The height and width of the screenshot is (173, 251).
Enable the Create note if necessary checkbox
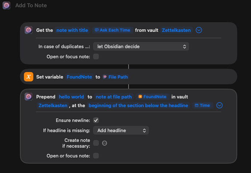pos(96,143)
